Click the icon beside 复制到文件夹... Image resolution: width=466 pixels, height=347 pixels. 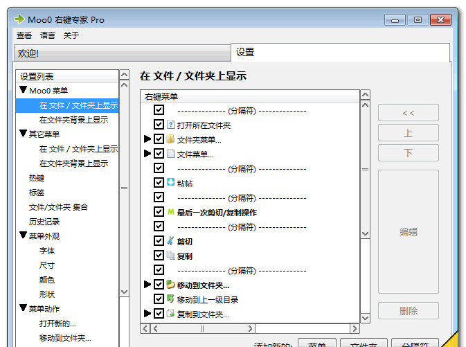[x=170, y=313]
